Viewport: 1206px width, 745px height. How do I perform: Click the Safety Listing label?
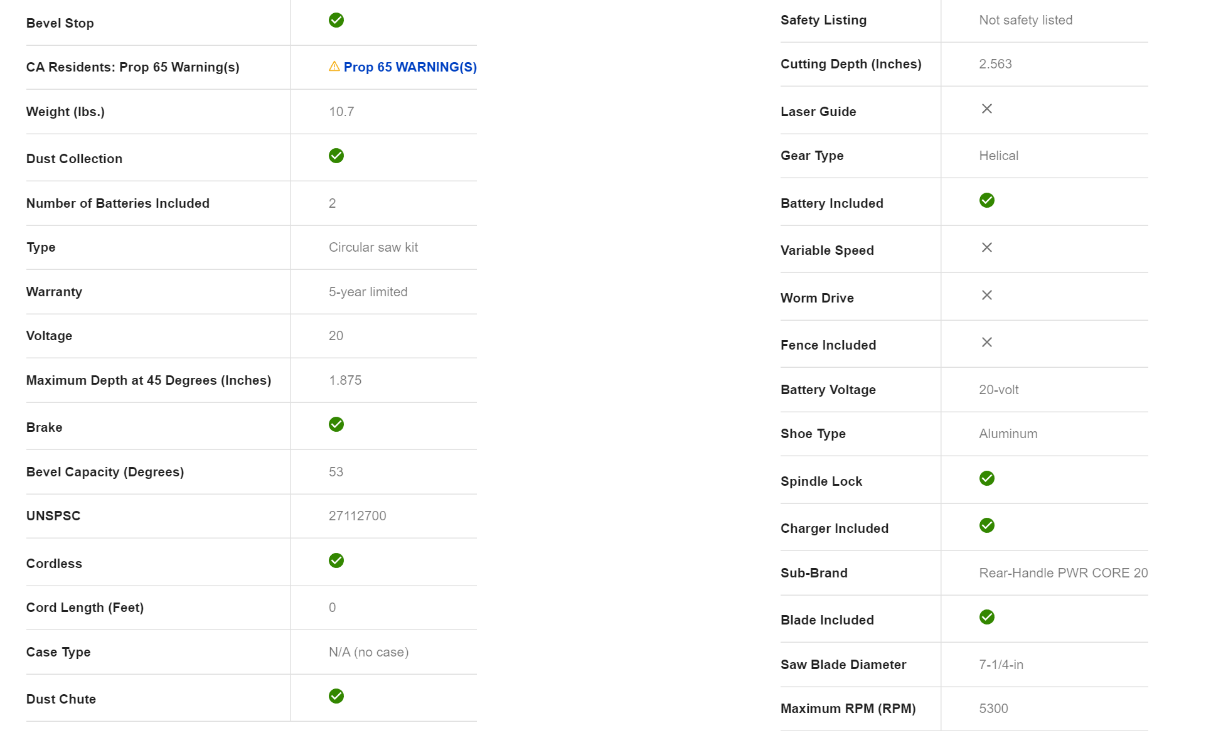pyautogui.click(x=823, y=20)
